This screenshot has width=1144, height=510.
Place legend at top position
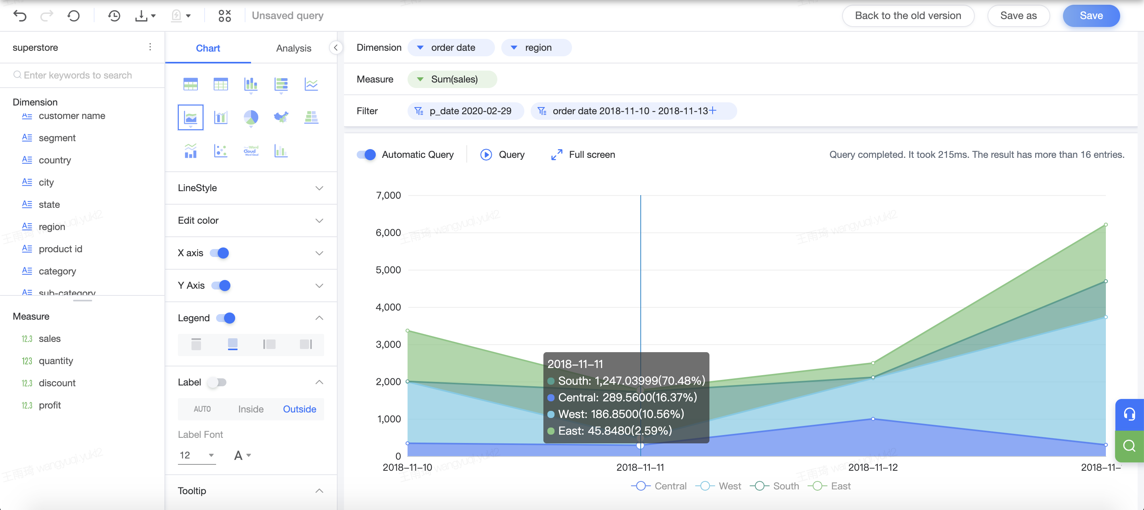[196, 344]
